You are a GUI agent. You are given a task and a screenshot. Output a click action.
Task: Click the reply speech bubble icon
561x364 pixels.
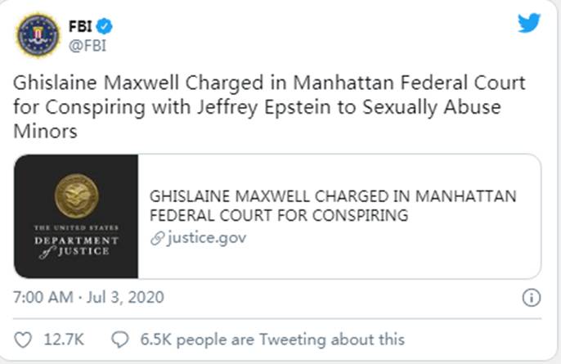pos(120,339)
